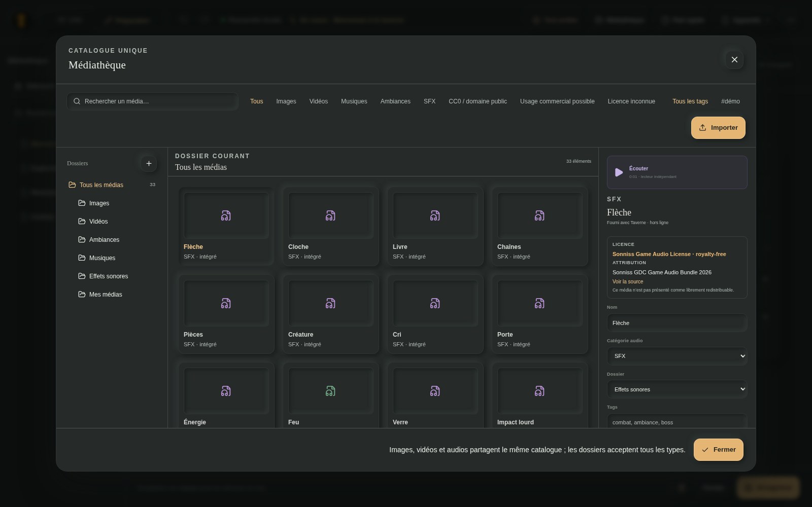This screenshot has height=507, width=812.
Task: Select the CC0 / domaine public filter
Action: click(x=478, y=101)
